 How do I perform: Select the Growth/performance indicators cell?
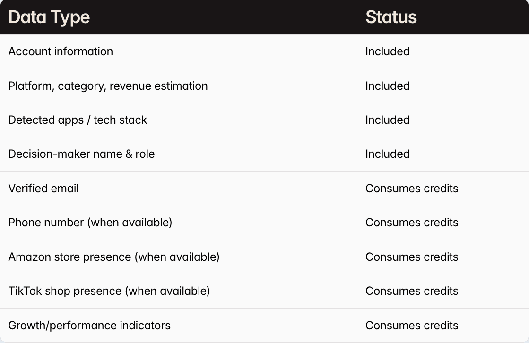[x=89, y=326]
